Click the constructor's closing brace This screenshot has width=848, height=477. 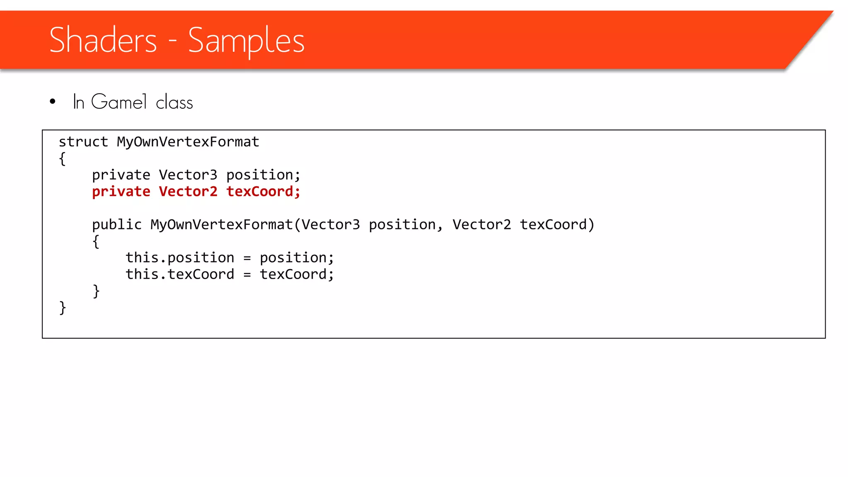pos(96,291)
